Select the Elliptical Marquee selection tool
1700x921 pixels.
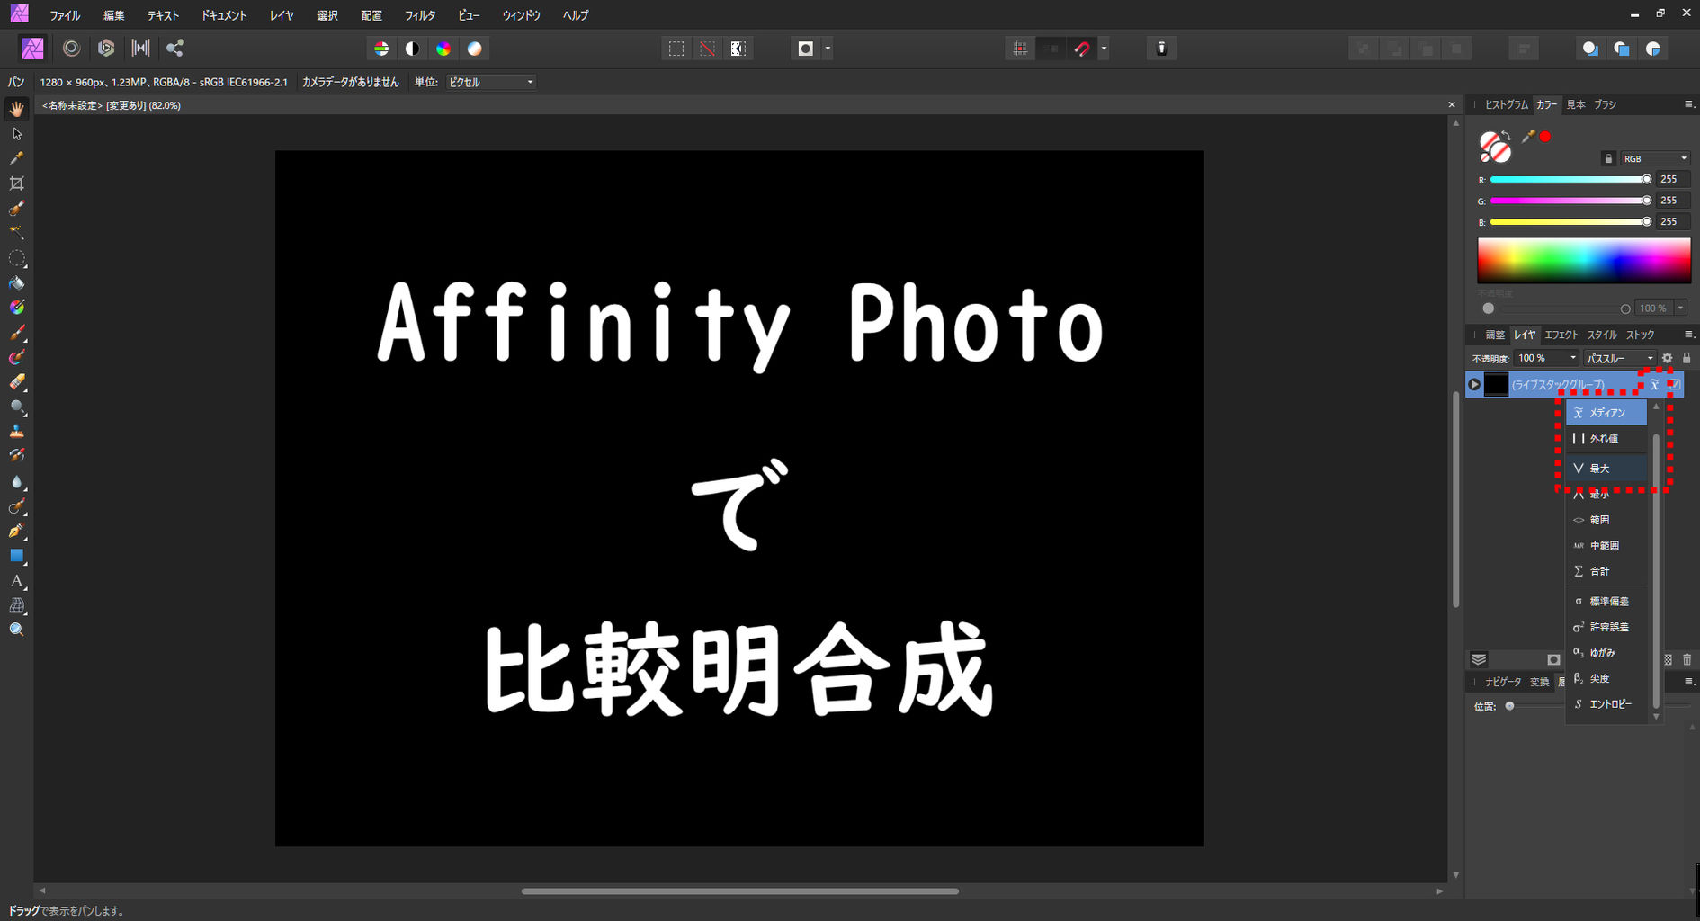click(x=17, y=259)
